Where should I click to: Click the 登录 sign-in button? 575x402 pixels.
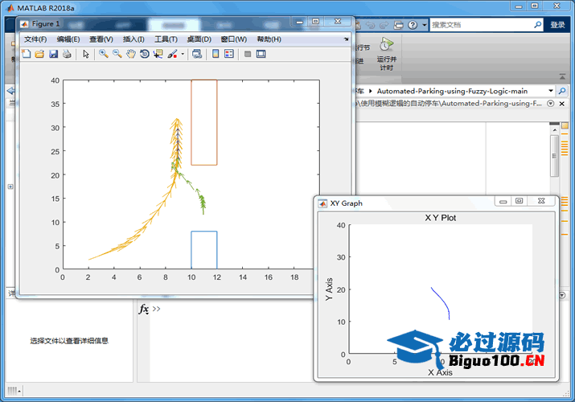pos(557,25)
